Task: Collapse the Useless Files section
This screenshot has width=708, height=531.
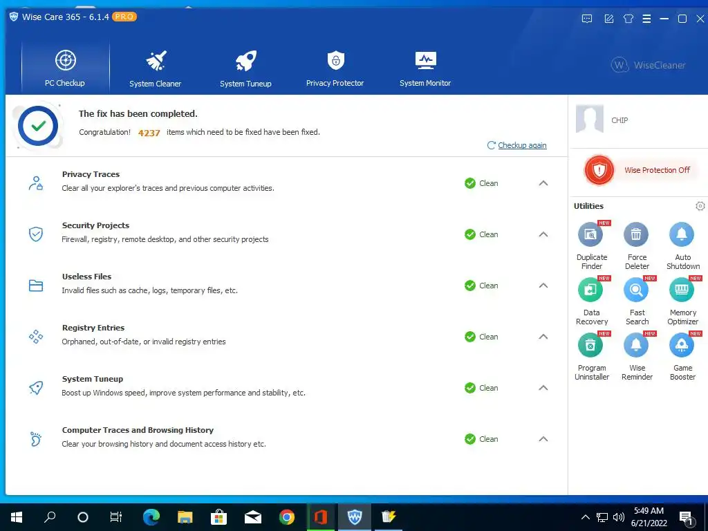Action: click(x=543, y=286)
